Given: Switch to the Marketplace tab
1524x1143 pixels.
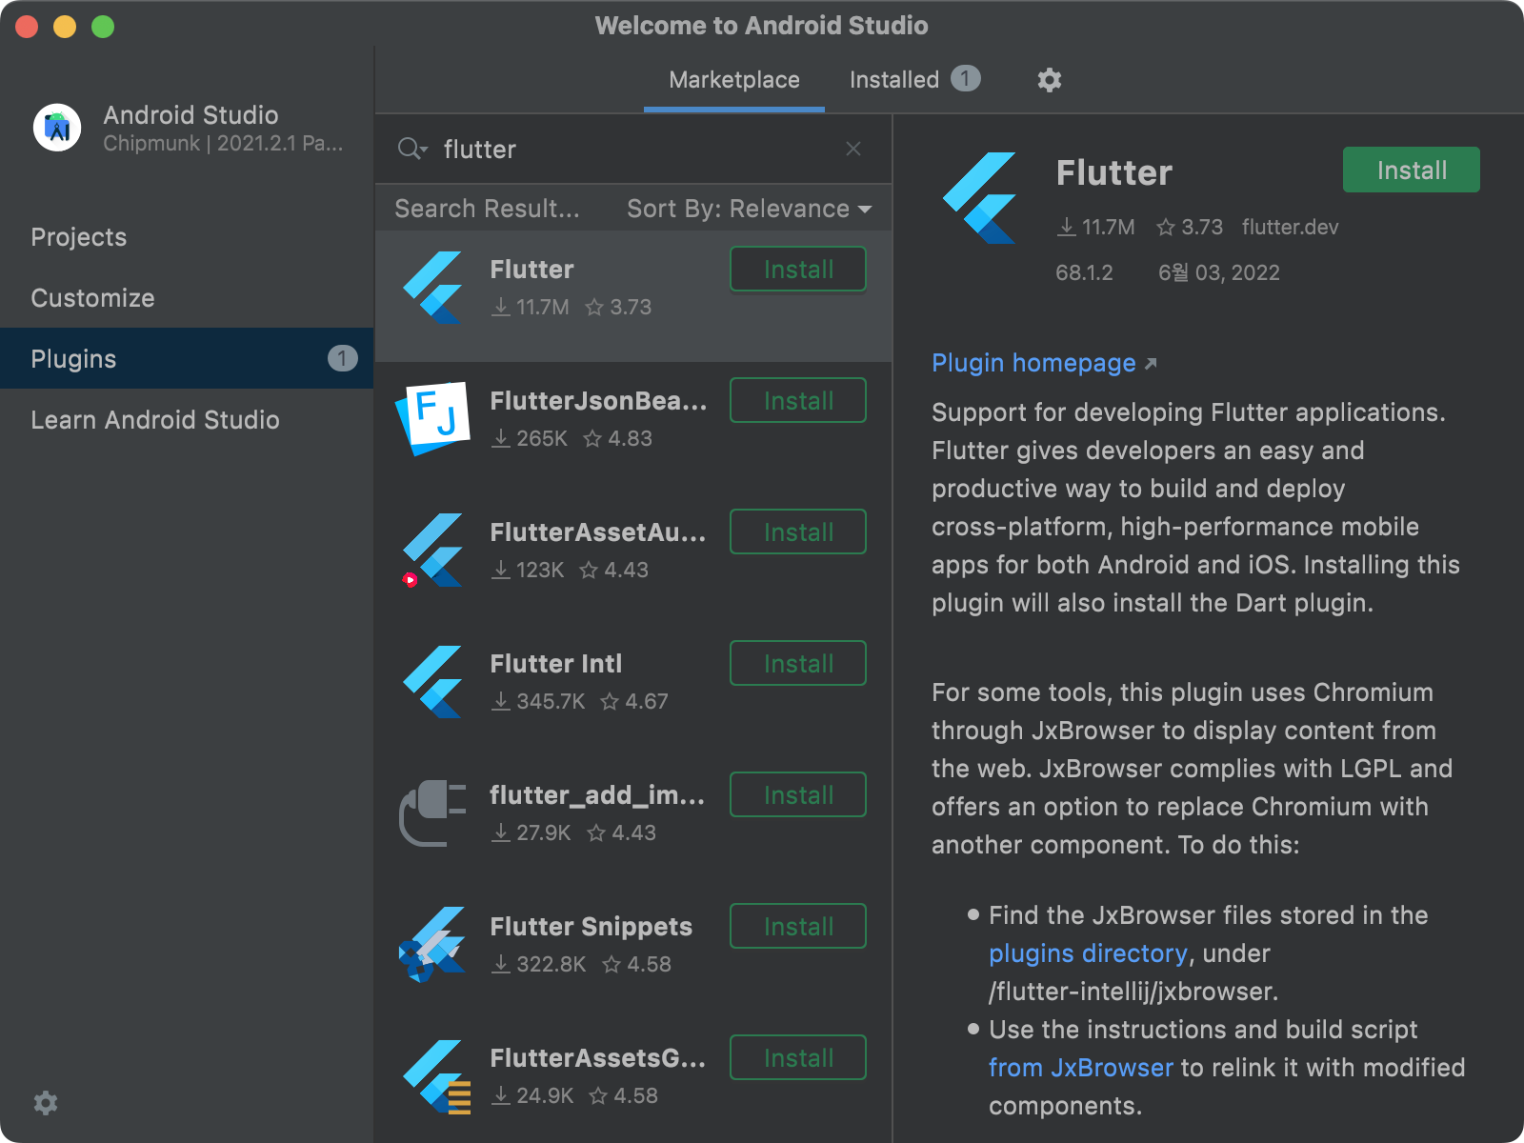Looking at the screenshot, I should pyautogui.click(x=734, y=80).
